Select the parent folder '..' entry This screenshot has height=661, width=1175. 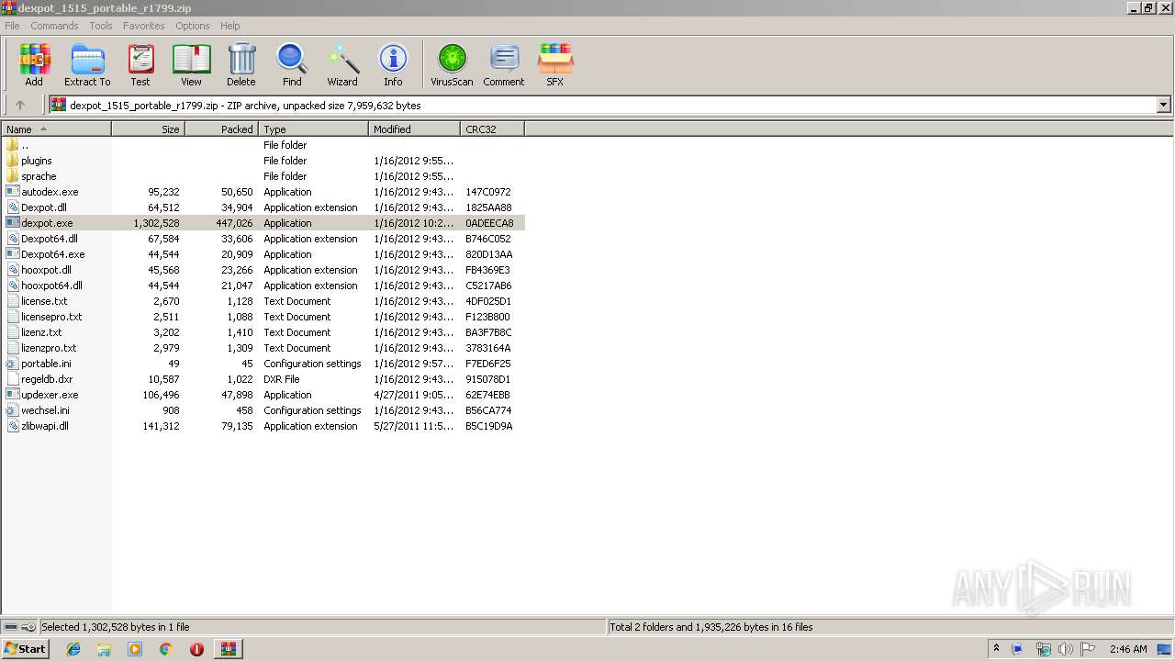click(x=25, y=145)
